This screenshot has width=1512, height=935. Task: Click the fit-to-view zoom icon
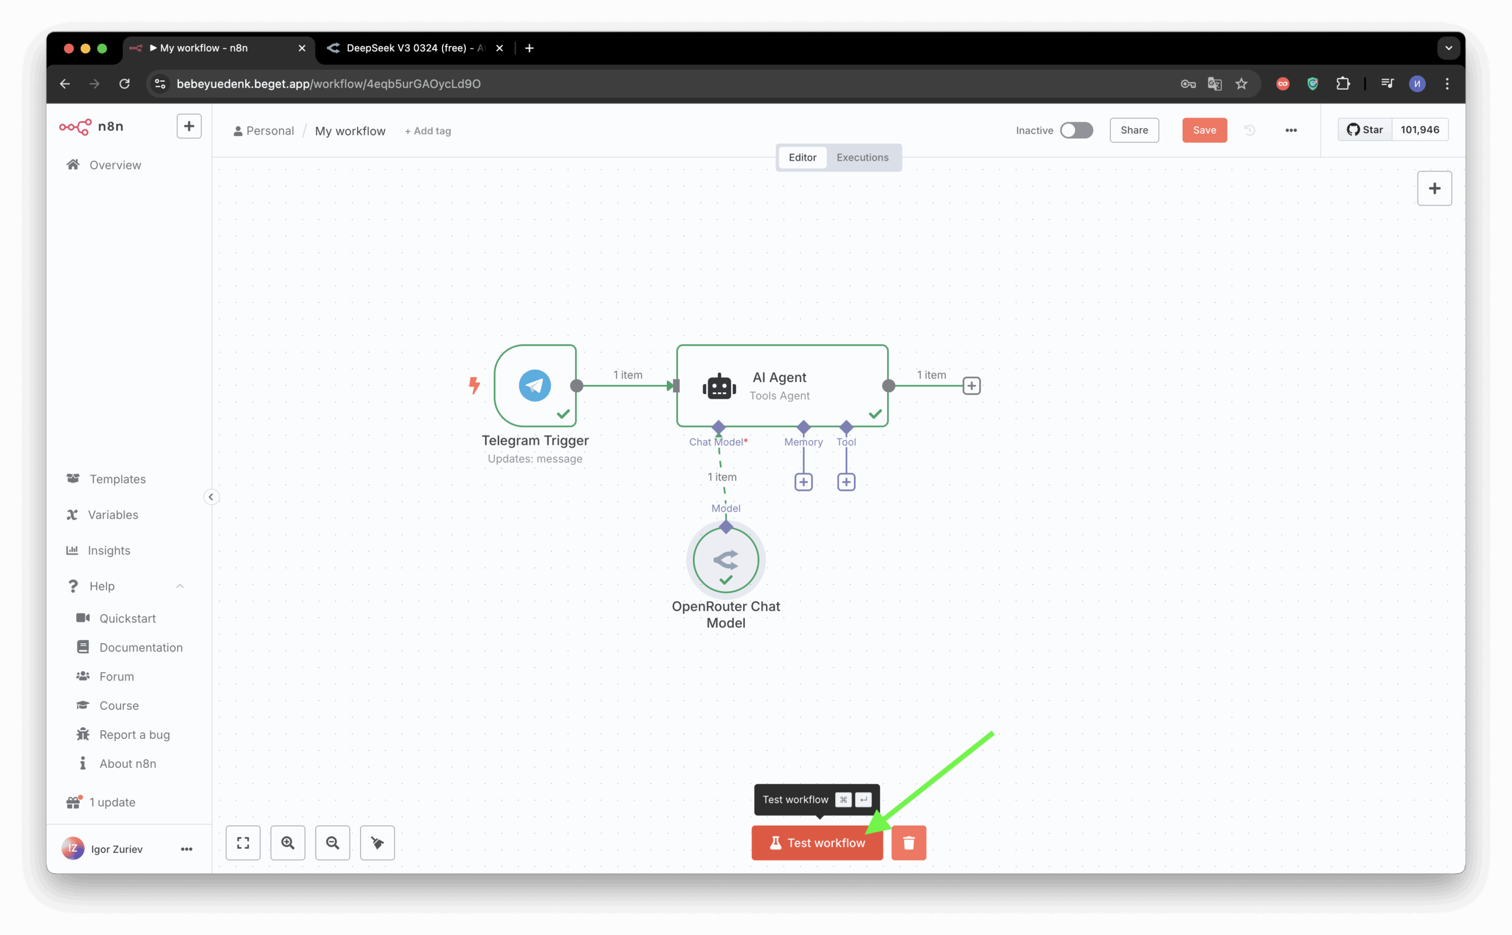243,842
